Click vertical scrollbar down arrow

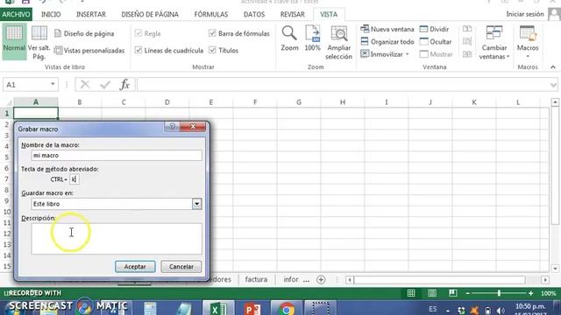tap(555, 269)
